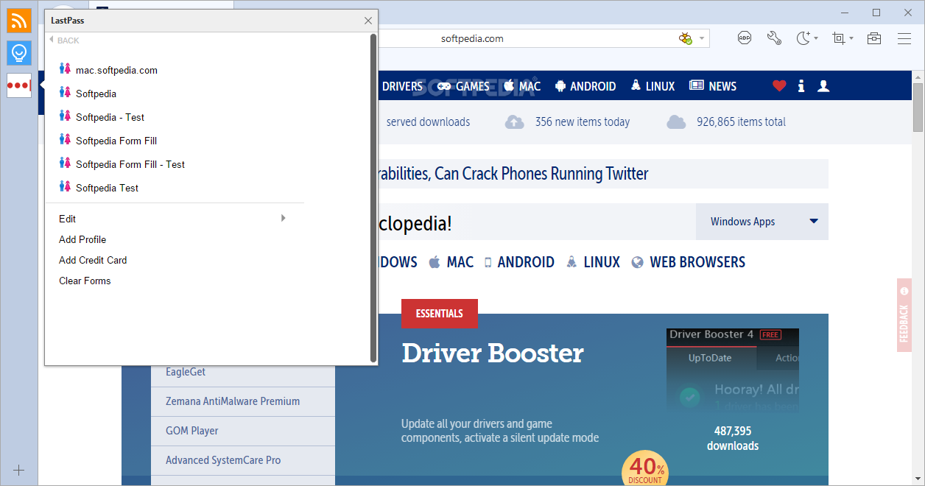Screen dimensions: 925x486
Task: Open Adblock Plus (ABP) extension
Action: pos(745,38)
